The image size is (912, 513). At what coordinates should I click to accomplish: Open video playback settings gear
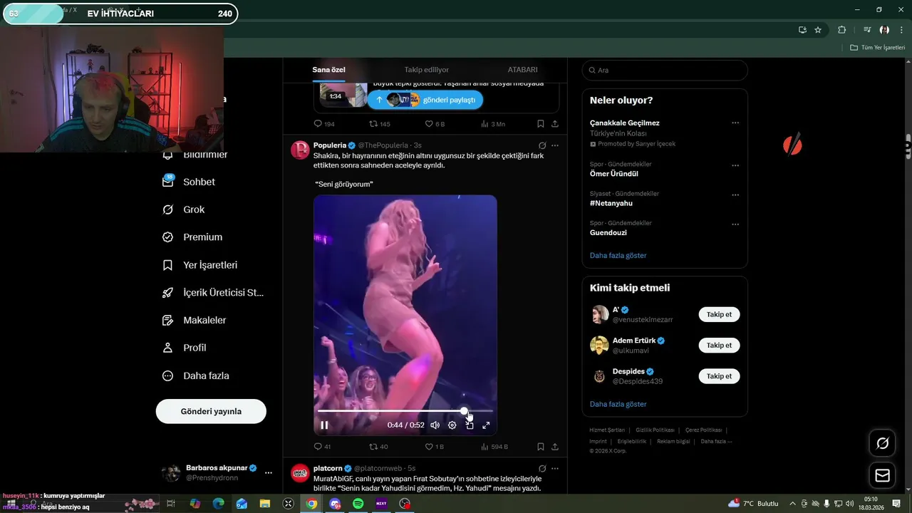[452, 425]
